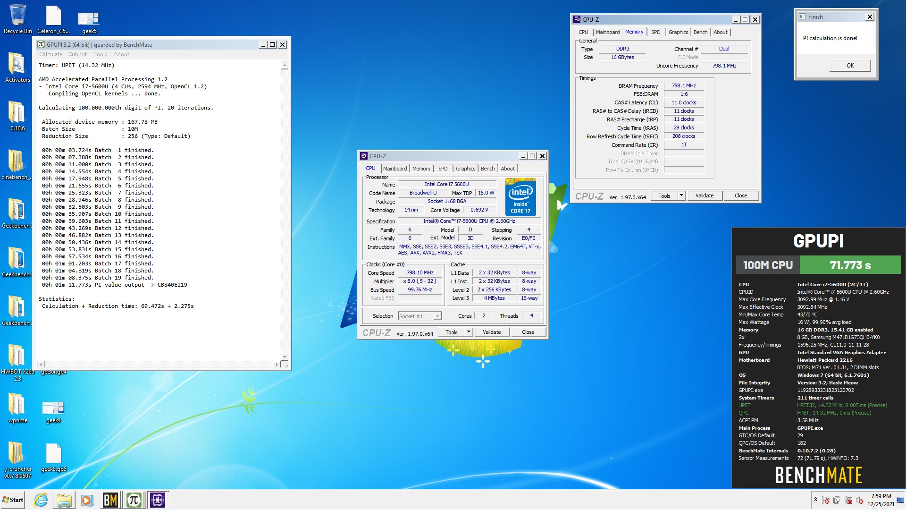The width and height of the screenshot is (906, 510).
Task: Close the Finish dialog with X
Action: pyautogui.click(x=870, y=17)
